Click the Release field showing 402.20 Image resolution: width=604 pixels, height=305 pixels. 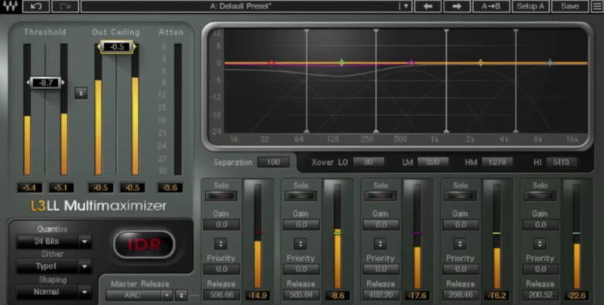coord(380,295)
